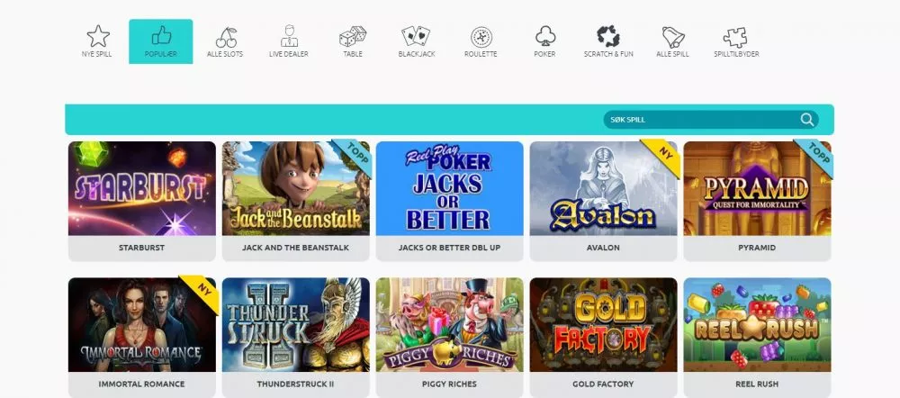This screenshot has width=900, height=398.
Task: Open the Spilltilbyder puzzle piece icon
Action: (735, 37)
